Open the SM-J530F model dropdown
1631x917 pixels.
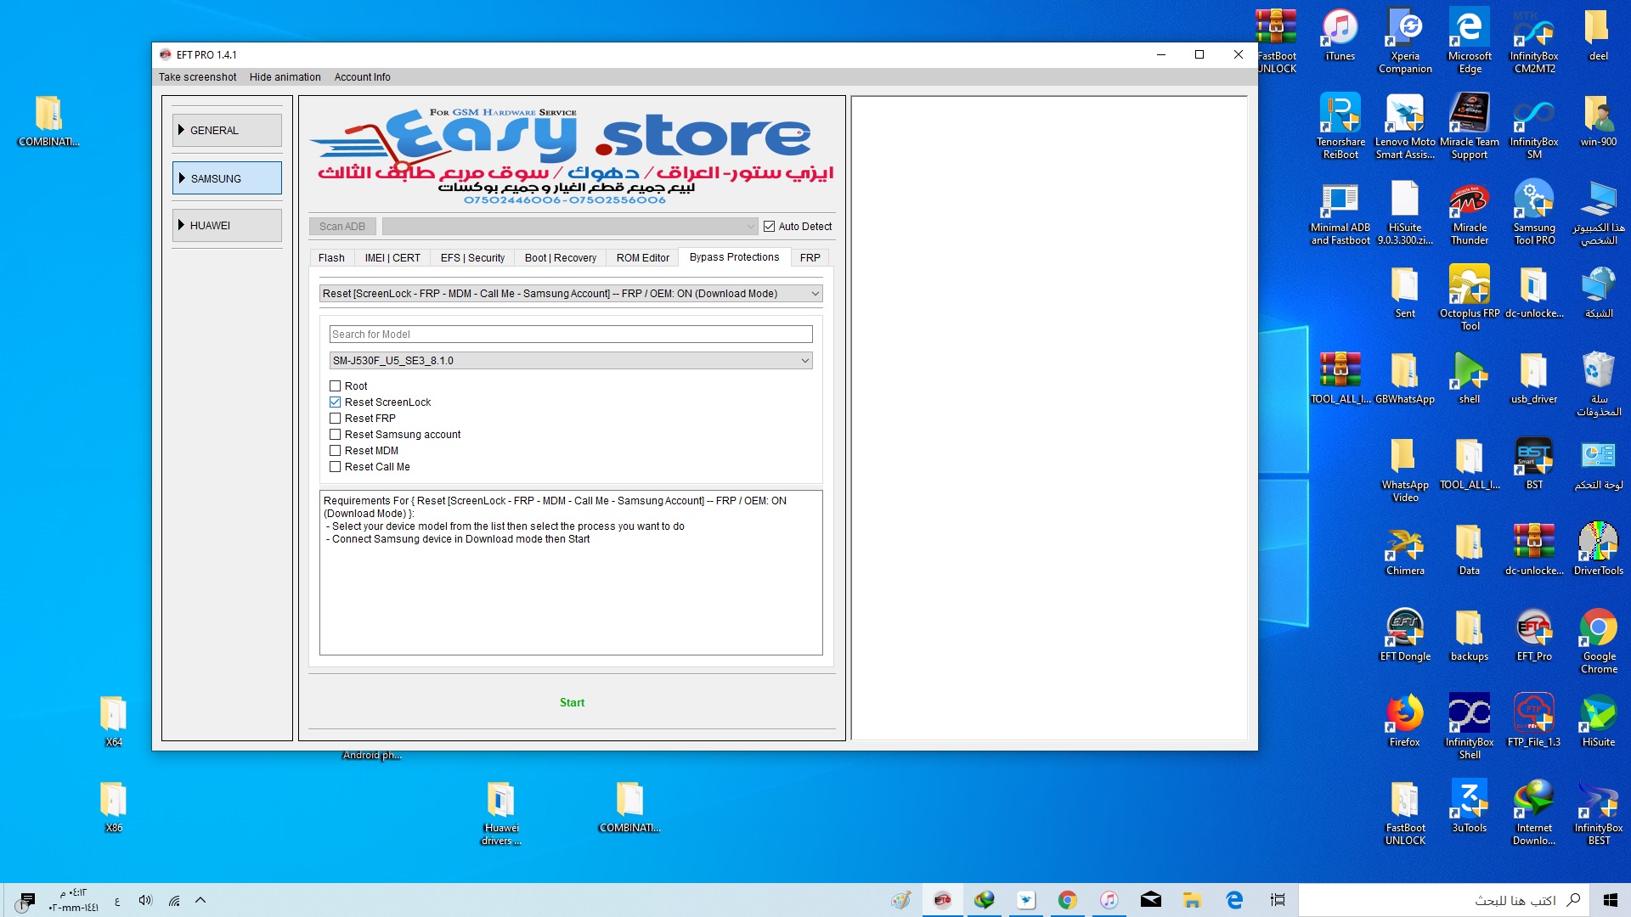click(571, 361)
